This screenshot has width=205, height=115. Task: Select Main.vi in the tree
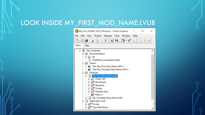pos(99,95)
